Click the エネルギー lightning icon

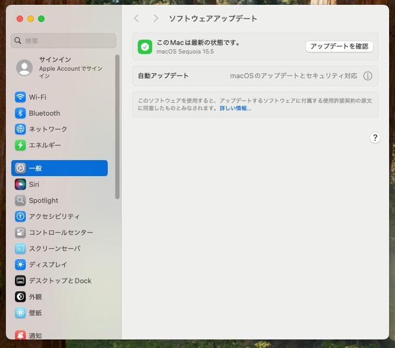pyautogui.click(x=20, y=145)
